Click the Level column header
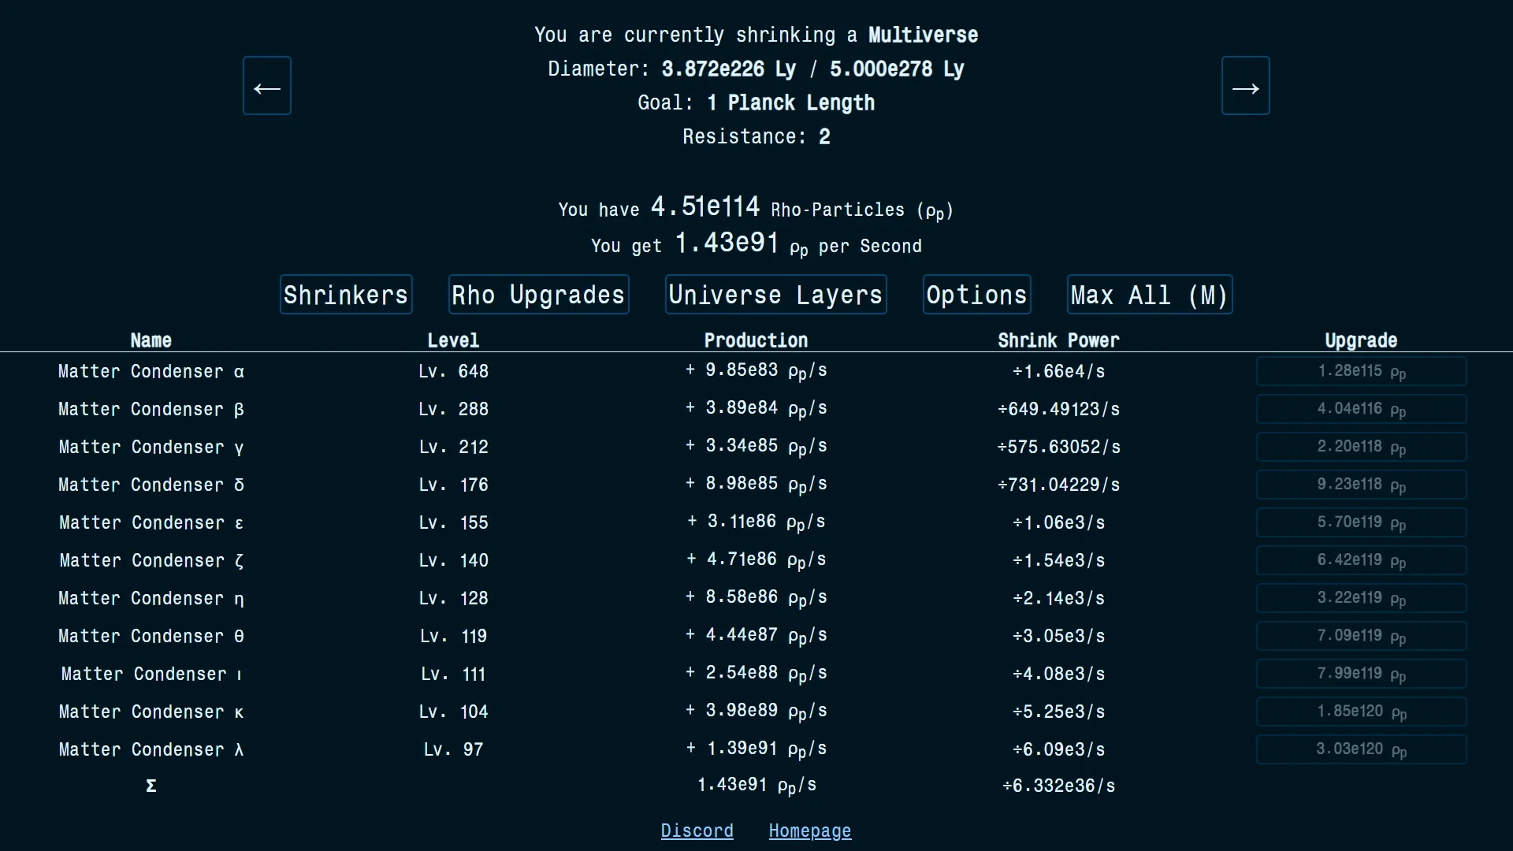Image resolution: width=1513 pixels, height=851 pixels. point(453,340)
